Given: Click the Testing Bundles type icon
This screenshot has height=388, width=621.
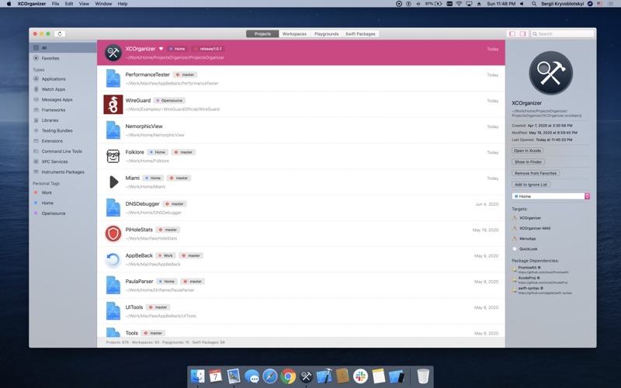Looking at the screenshot, I should [x=36, y=130].
